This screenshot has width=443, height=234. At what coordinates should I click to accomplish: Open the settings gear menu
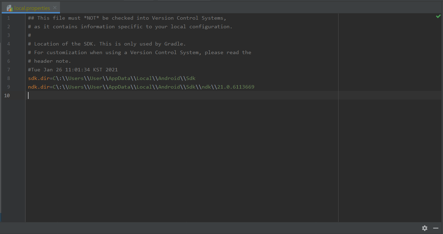pyautogui.click(x=425, y=228)
